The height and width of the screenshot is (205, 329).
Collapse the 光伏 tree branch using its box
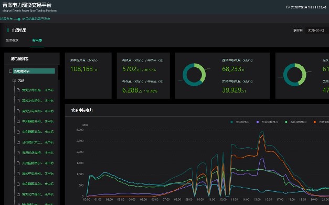[x=14, y=80]
